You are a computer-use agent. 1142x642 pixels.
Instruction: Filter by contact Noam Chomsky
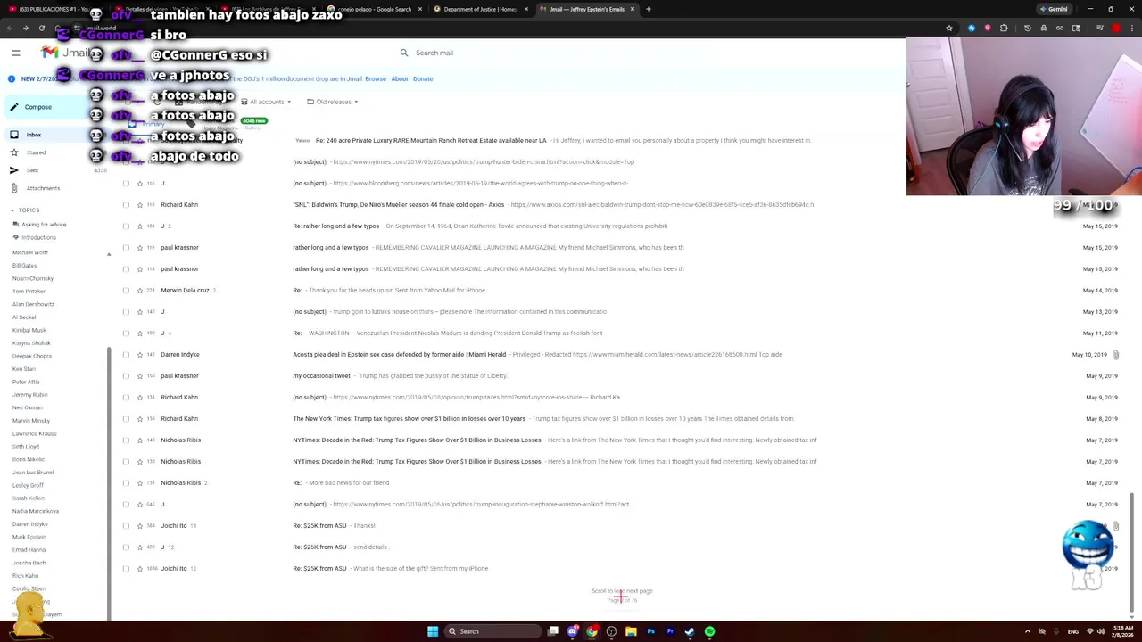click(x=33, y=278)
